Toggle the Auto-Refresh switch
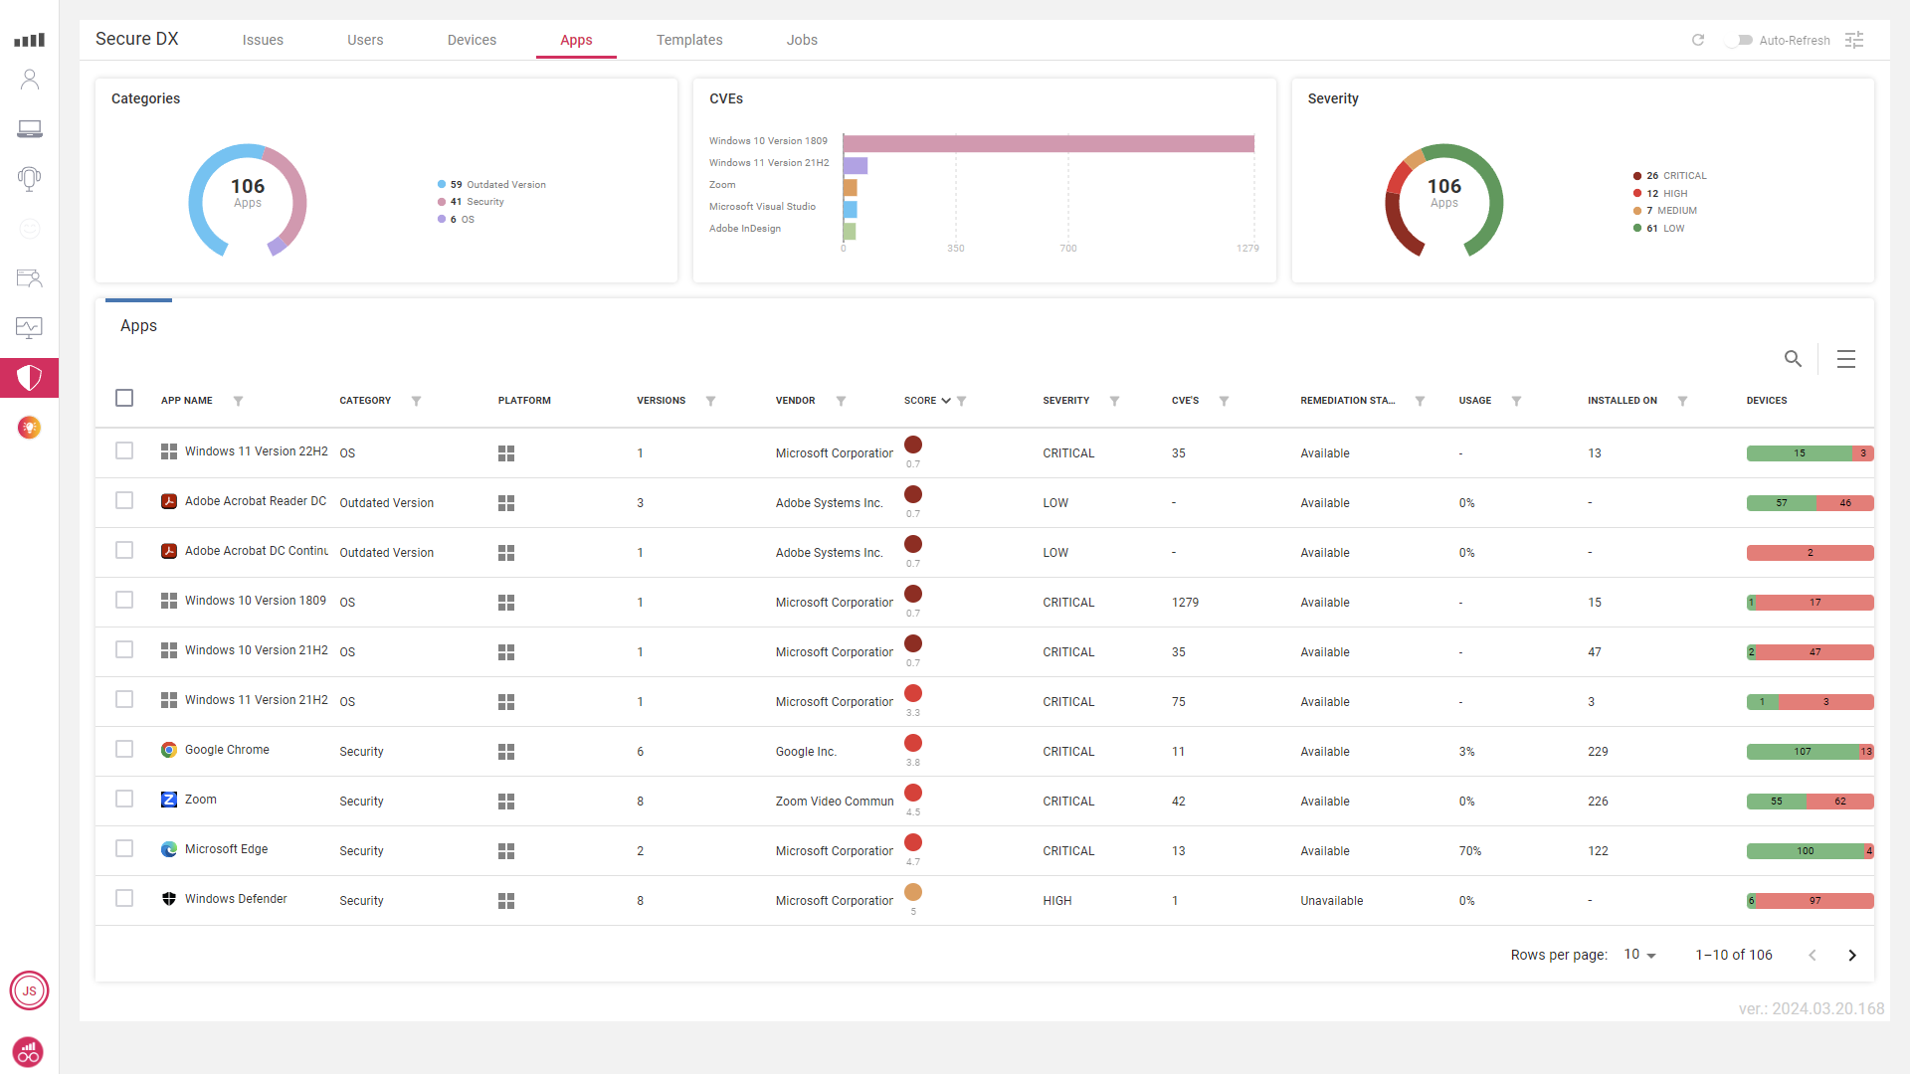The image size is (1910, 1074). 1740,40
